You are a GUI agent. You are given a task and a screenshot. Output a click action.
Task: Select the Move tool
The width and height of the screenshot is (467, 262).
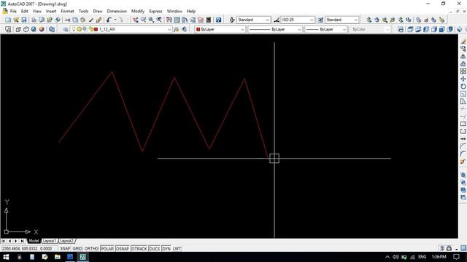(x=463, y=79)
